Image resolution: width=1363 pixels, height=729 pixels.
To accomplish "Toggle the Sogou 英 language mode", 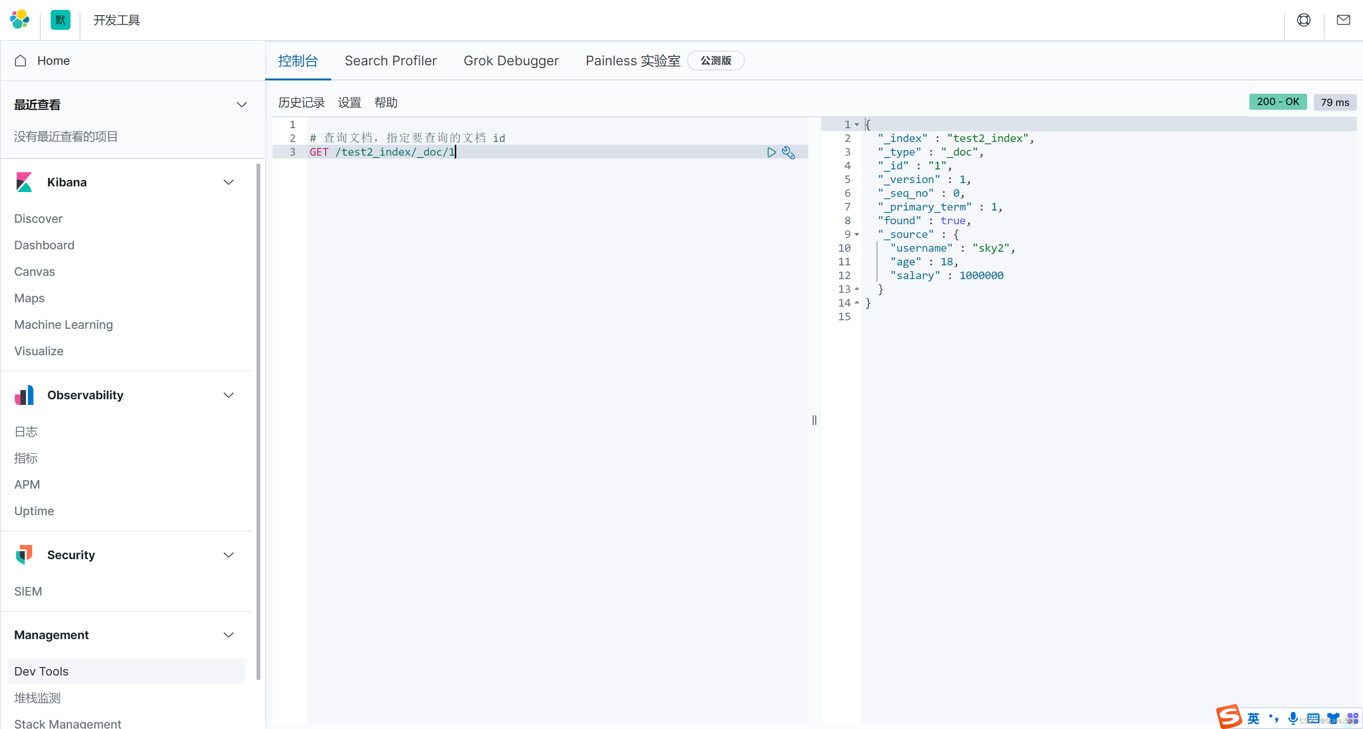I will pos(1253,718).
